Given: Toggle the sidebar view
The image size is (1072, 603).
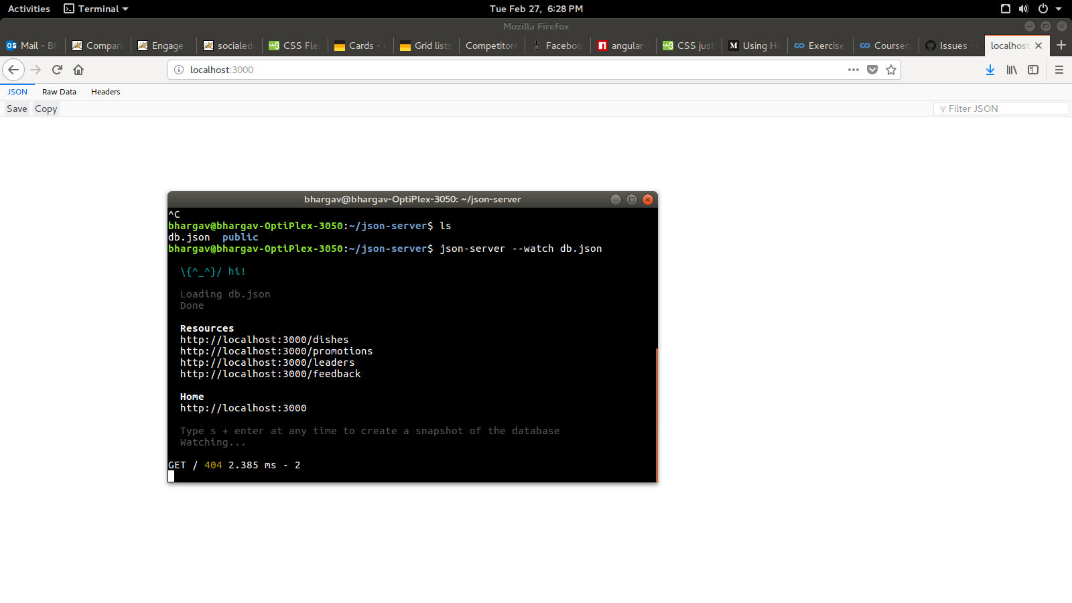Looking at the screenshot, I should (x=1033, y=70).
